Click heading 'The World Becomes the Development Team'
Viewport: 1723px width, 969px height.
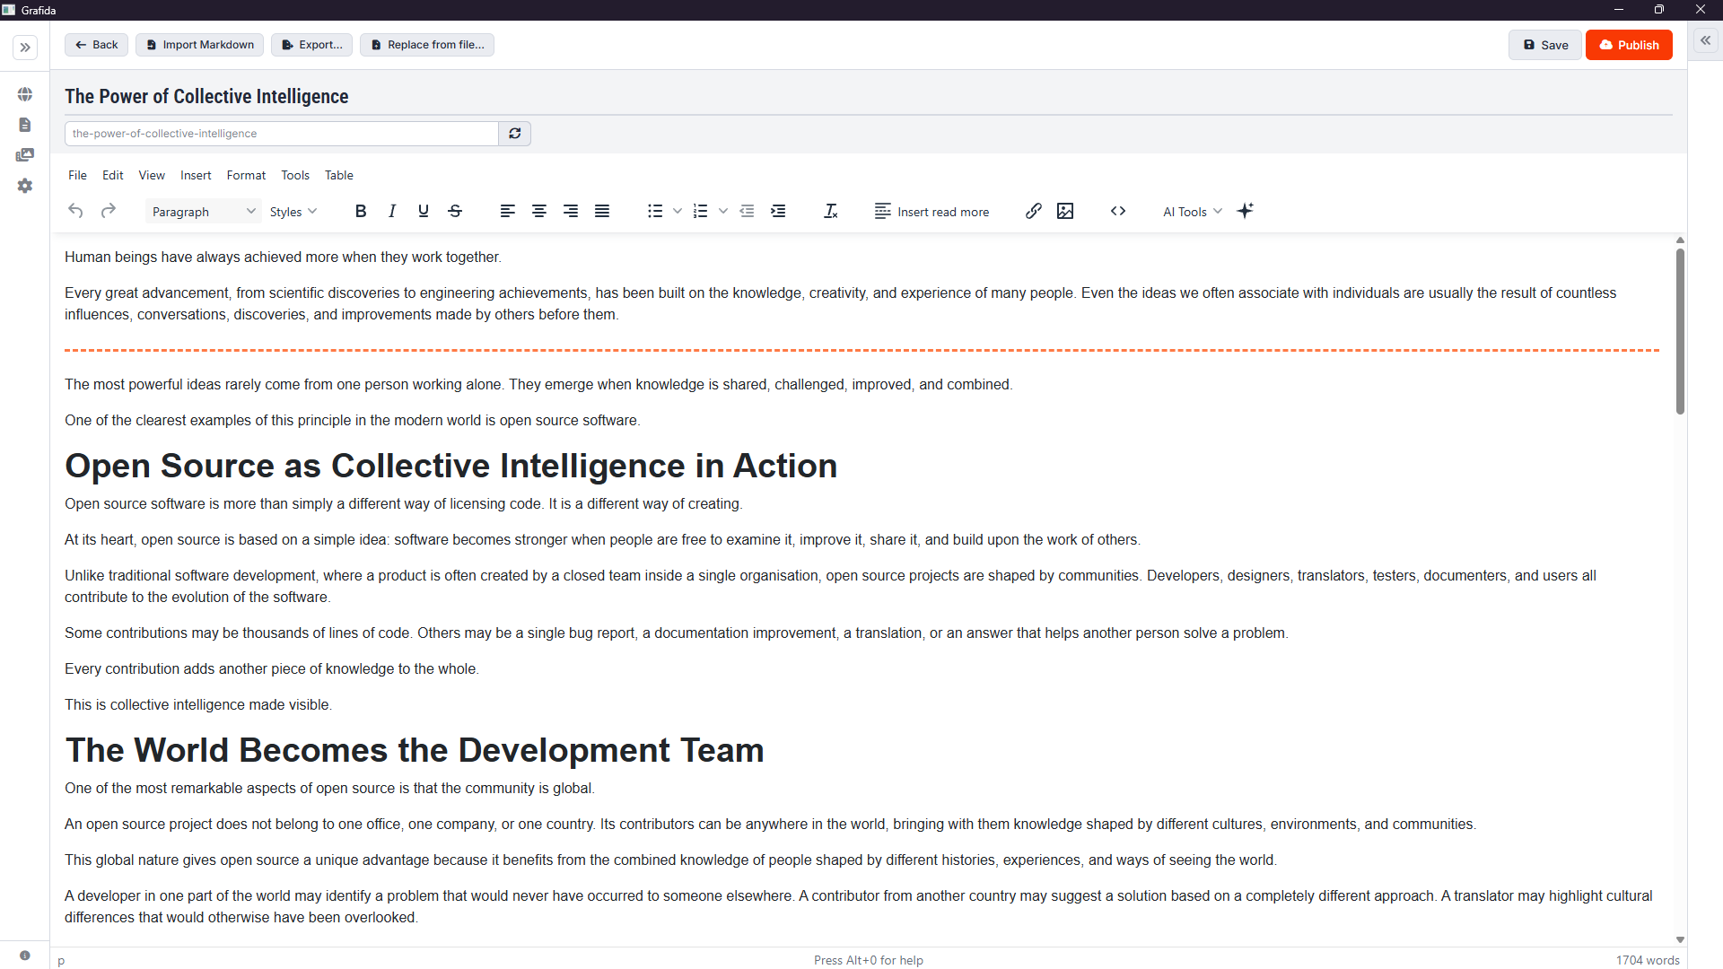tap(415, 751)
